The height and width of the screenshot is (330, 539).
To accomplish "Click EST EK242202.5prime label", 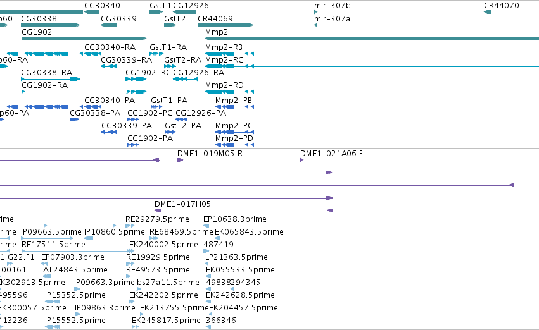I will [x=163, y=295].
